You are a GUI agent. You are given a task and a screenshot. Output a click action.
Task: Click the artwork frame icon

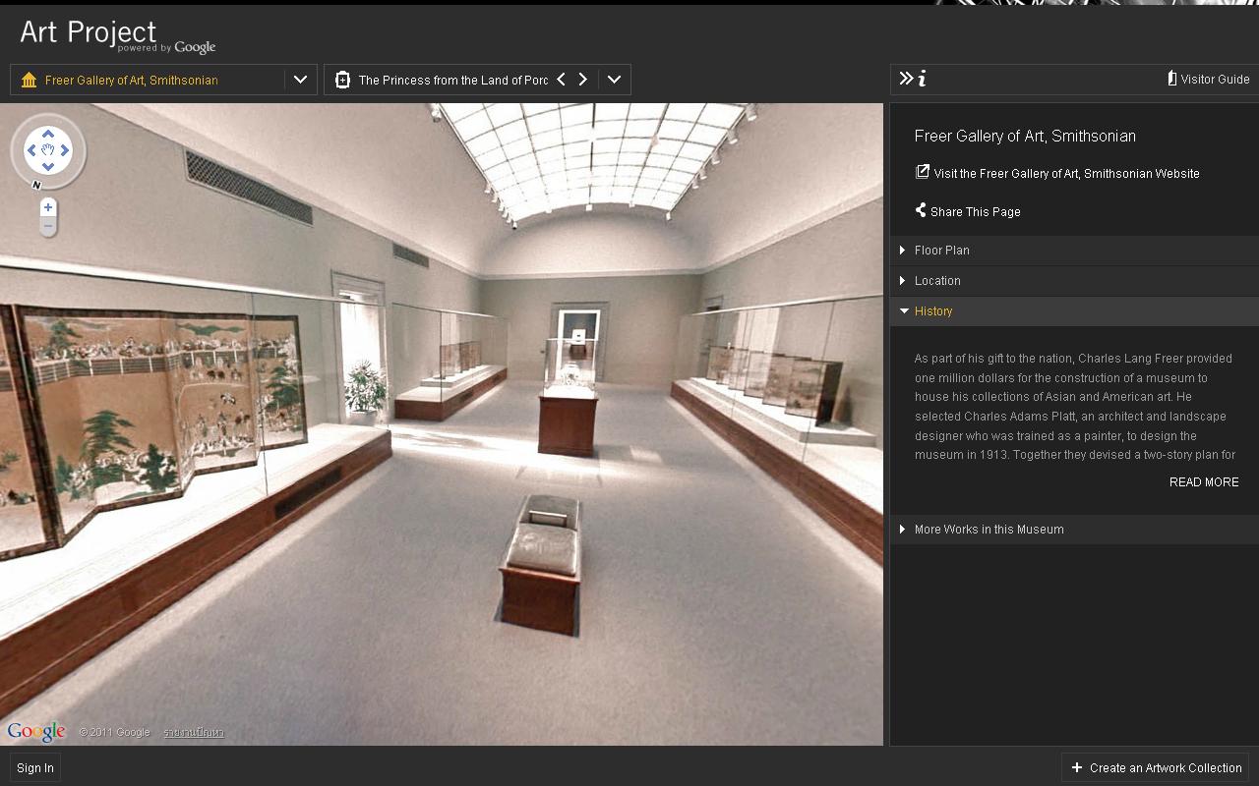click(342, 80)
